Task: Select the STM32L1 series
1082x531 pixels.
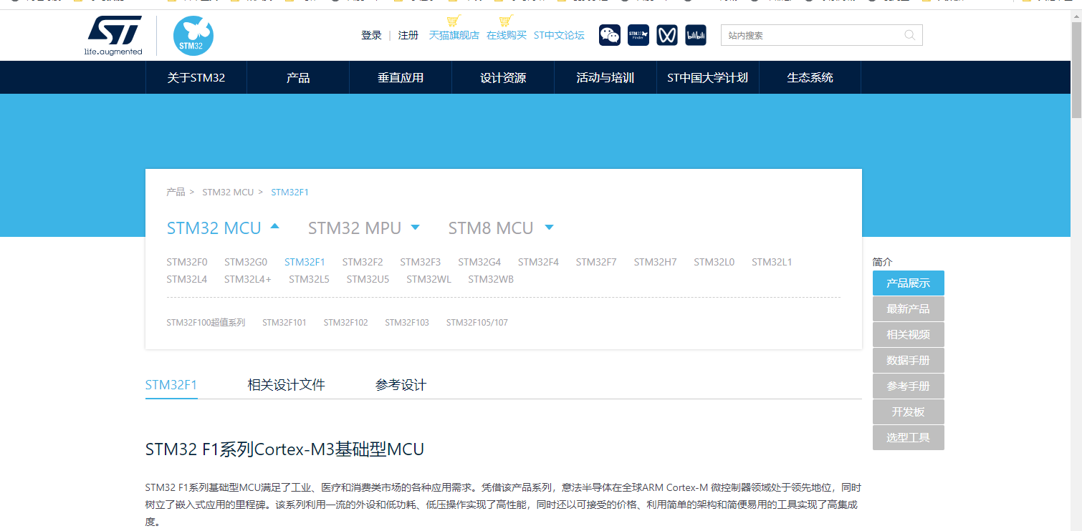Action: point(772,262)
